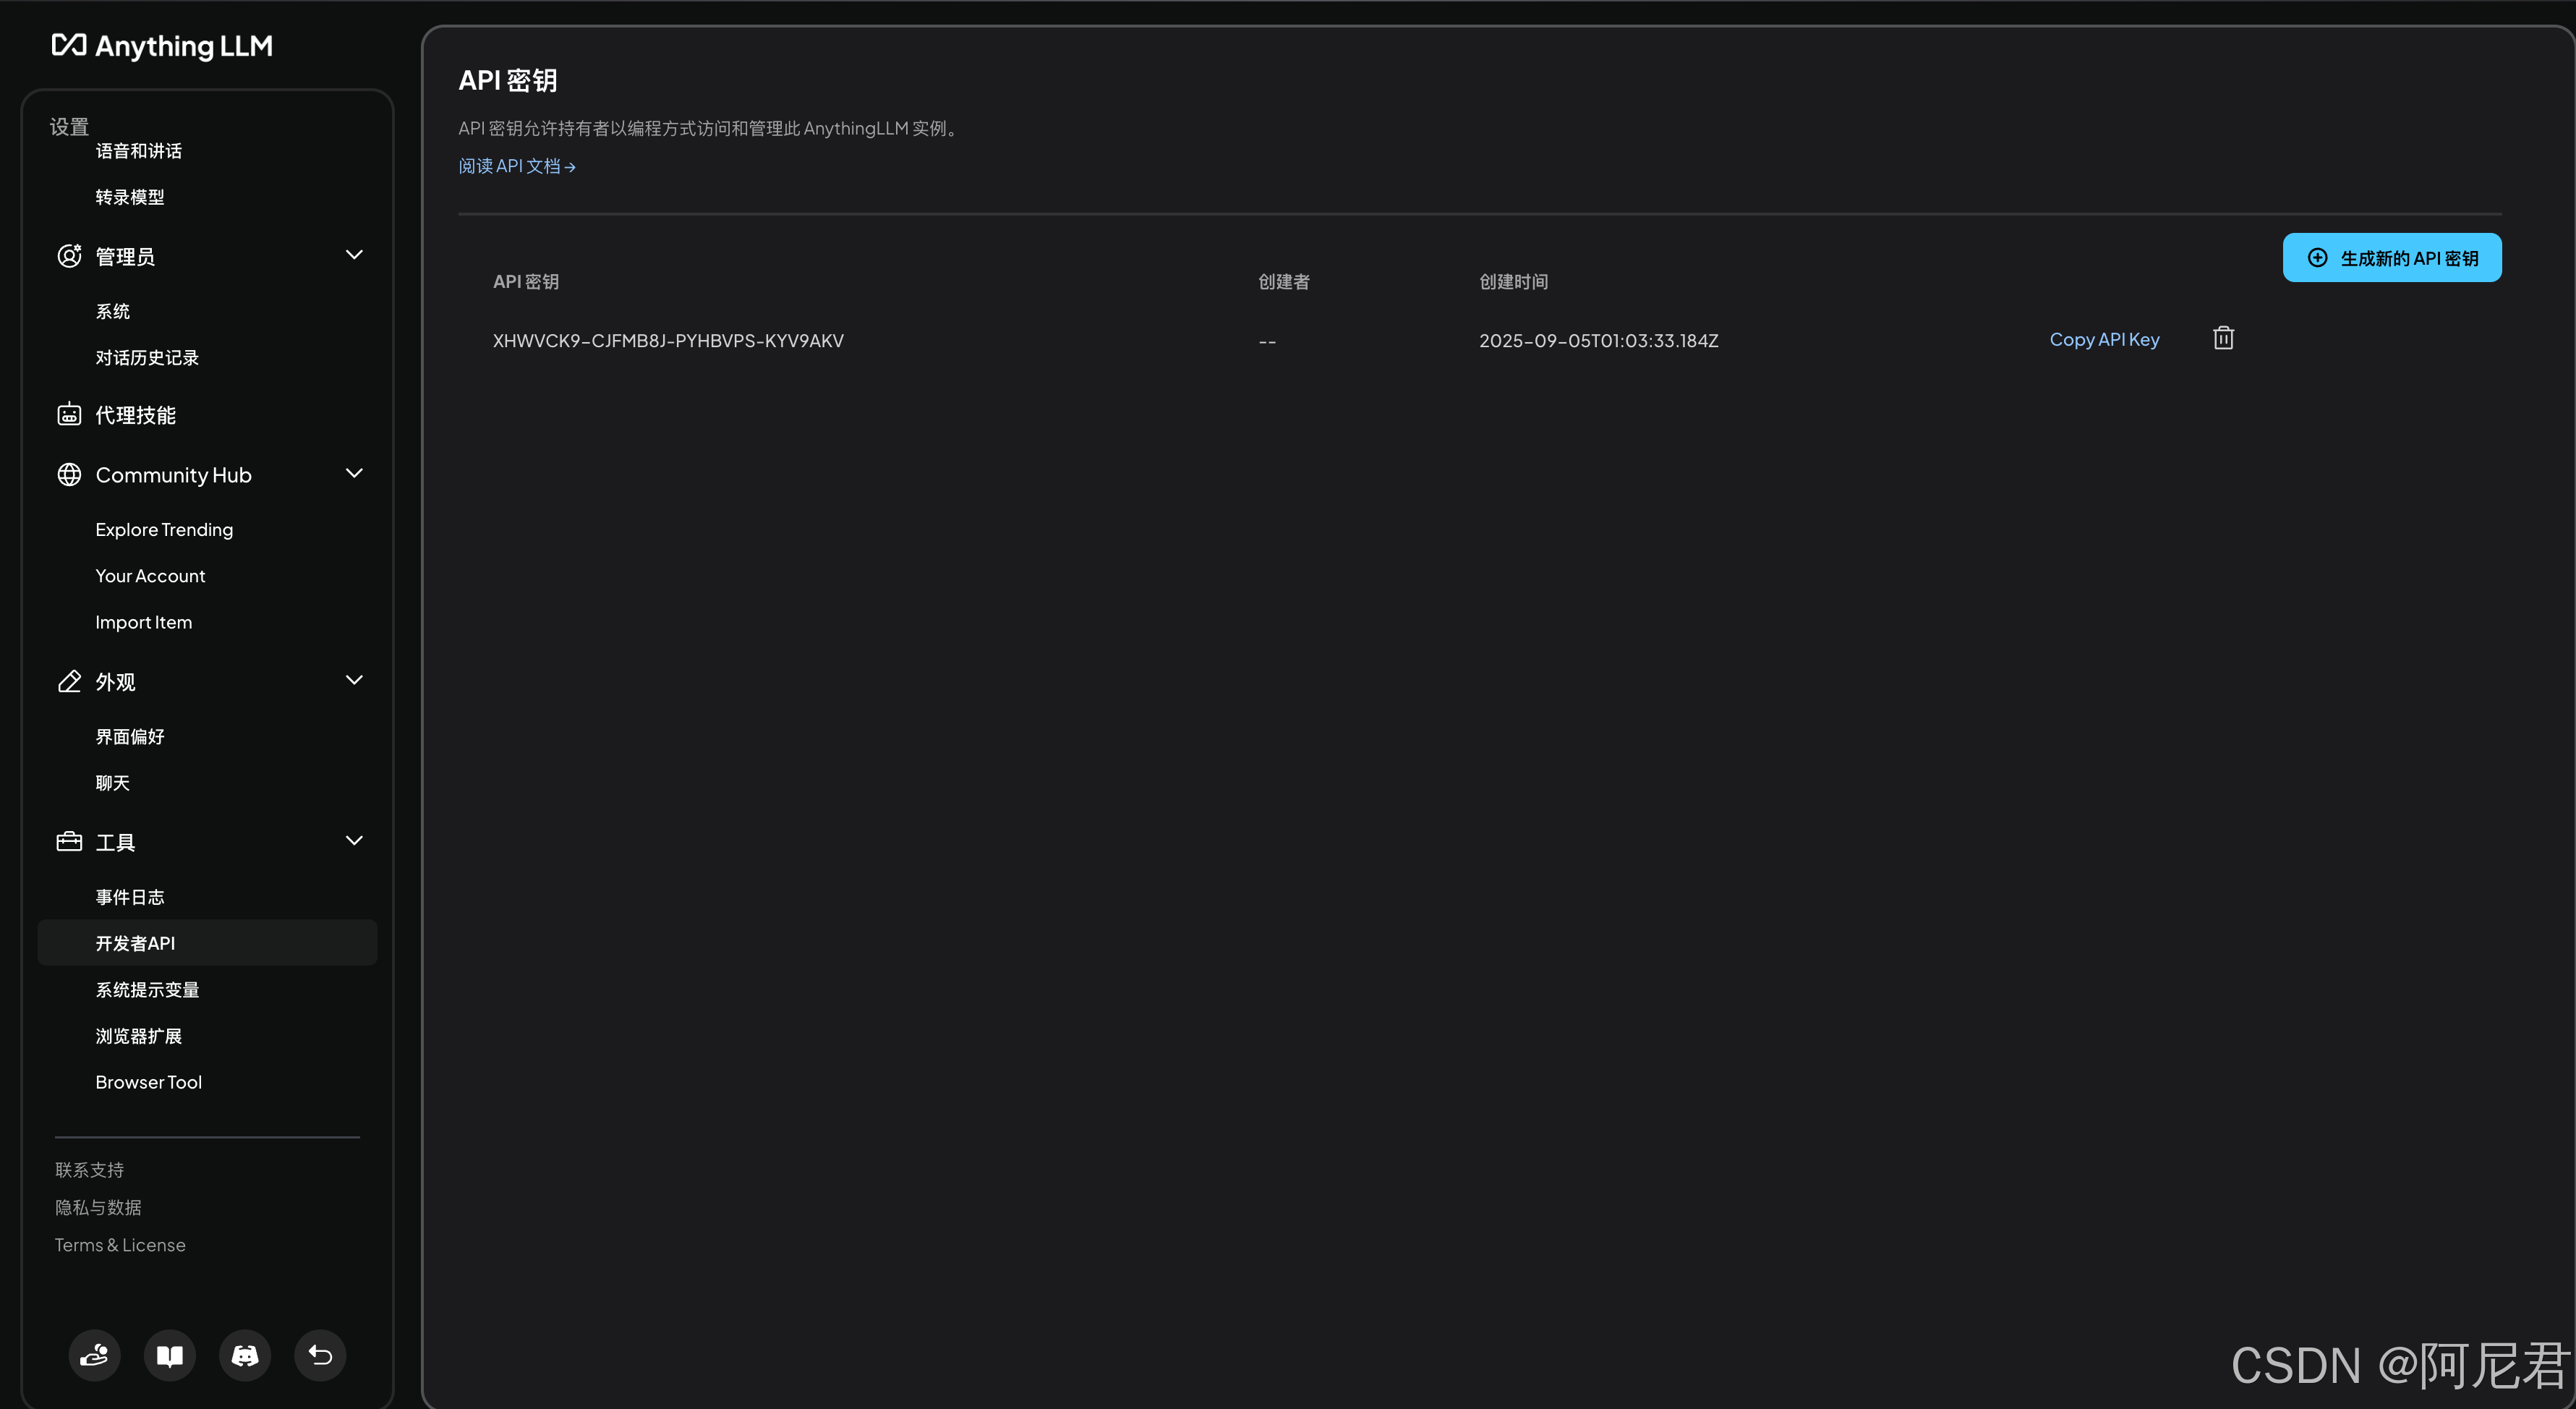Collapse the 外观 section chevron

point(354,680)
